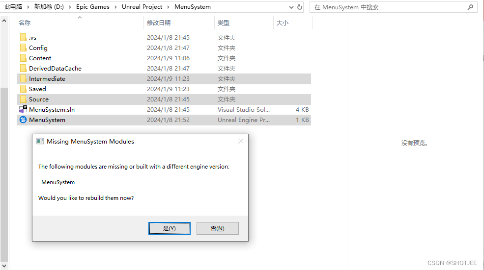The height and width of the screenshot is (270, 484).
Task: Select the Content folder name
Action: tap(40, 58)
